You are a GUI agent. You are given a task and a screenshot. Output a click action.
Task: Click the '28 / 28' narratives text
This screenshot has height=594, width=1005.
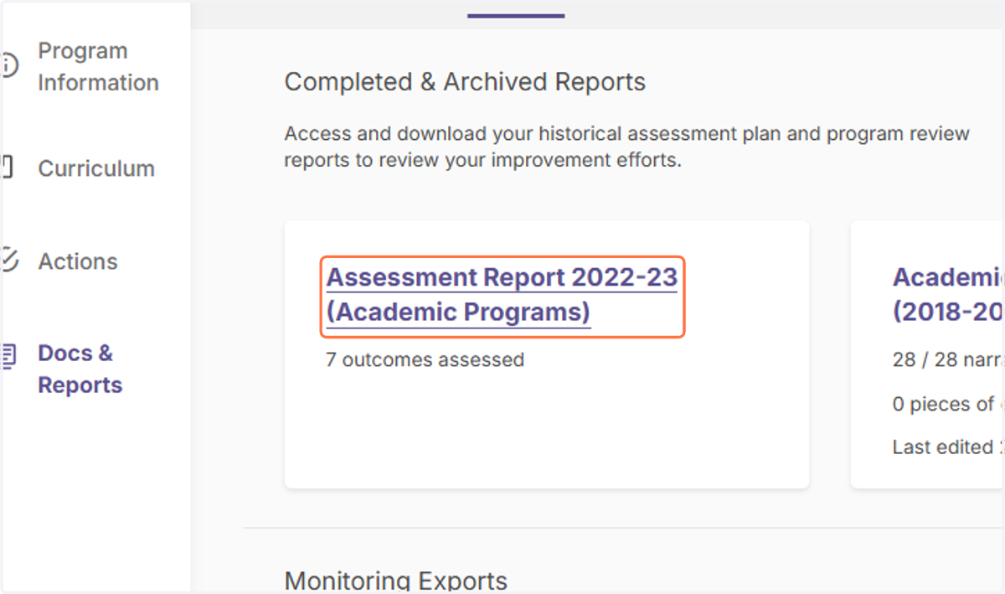947,360
